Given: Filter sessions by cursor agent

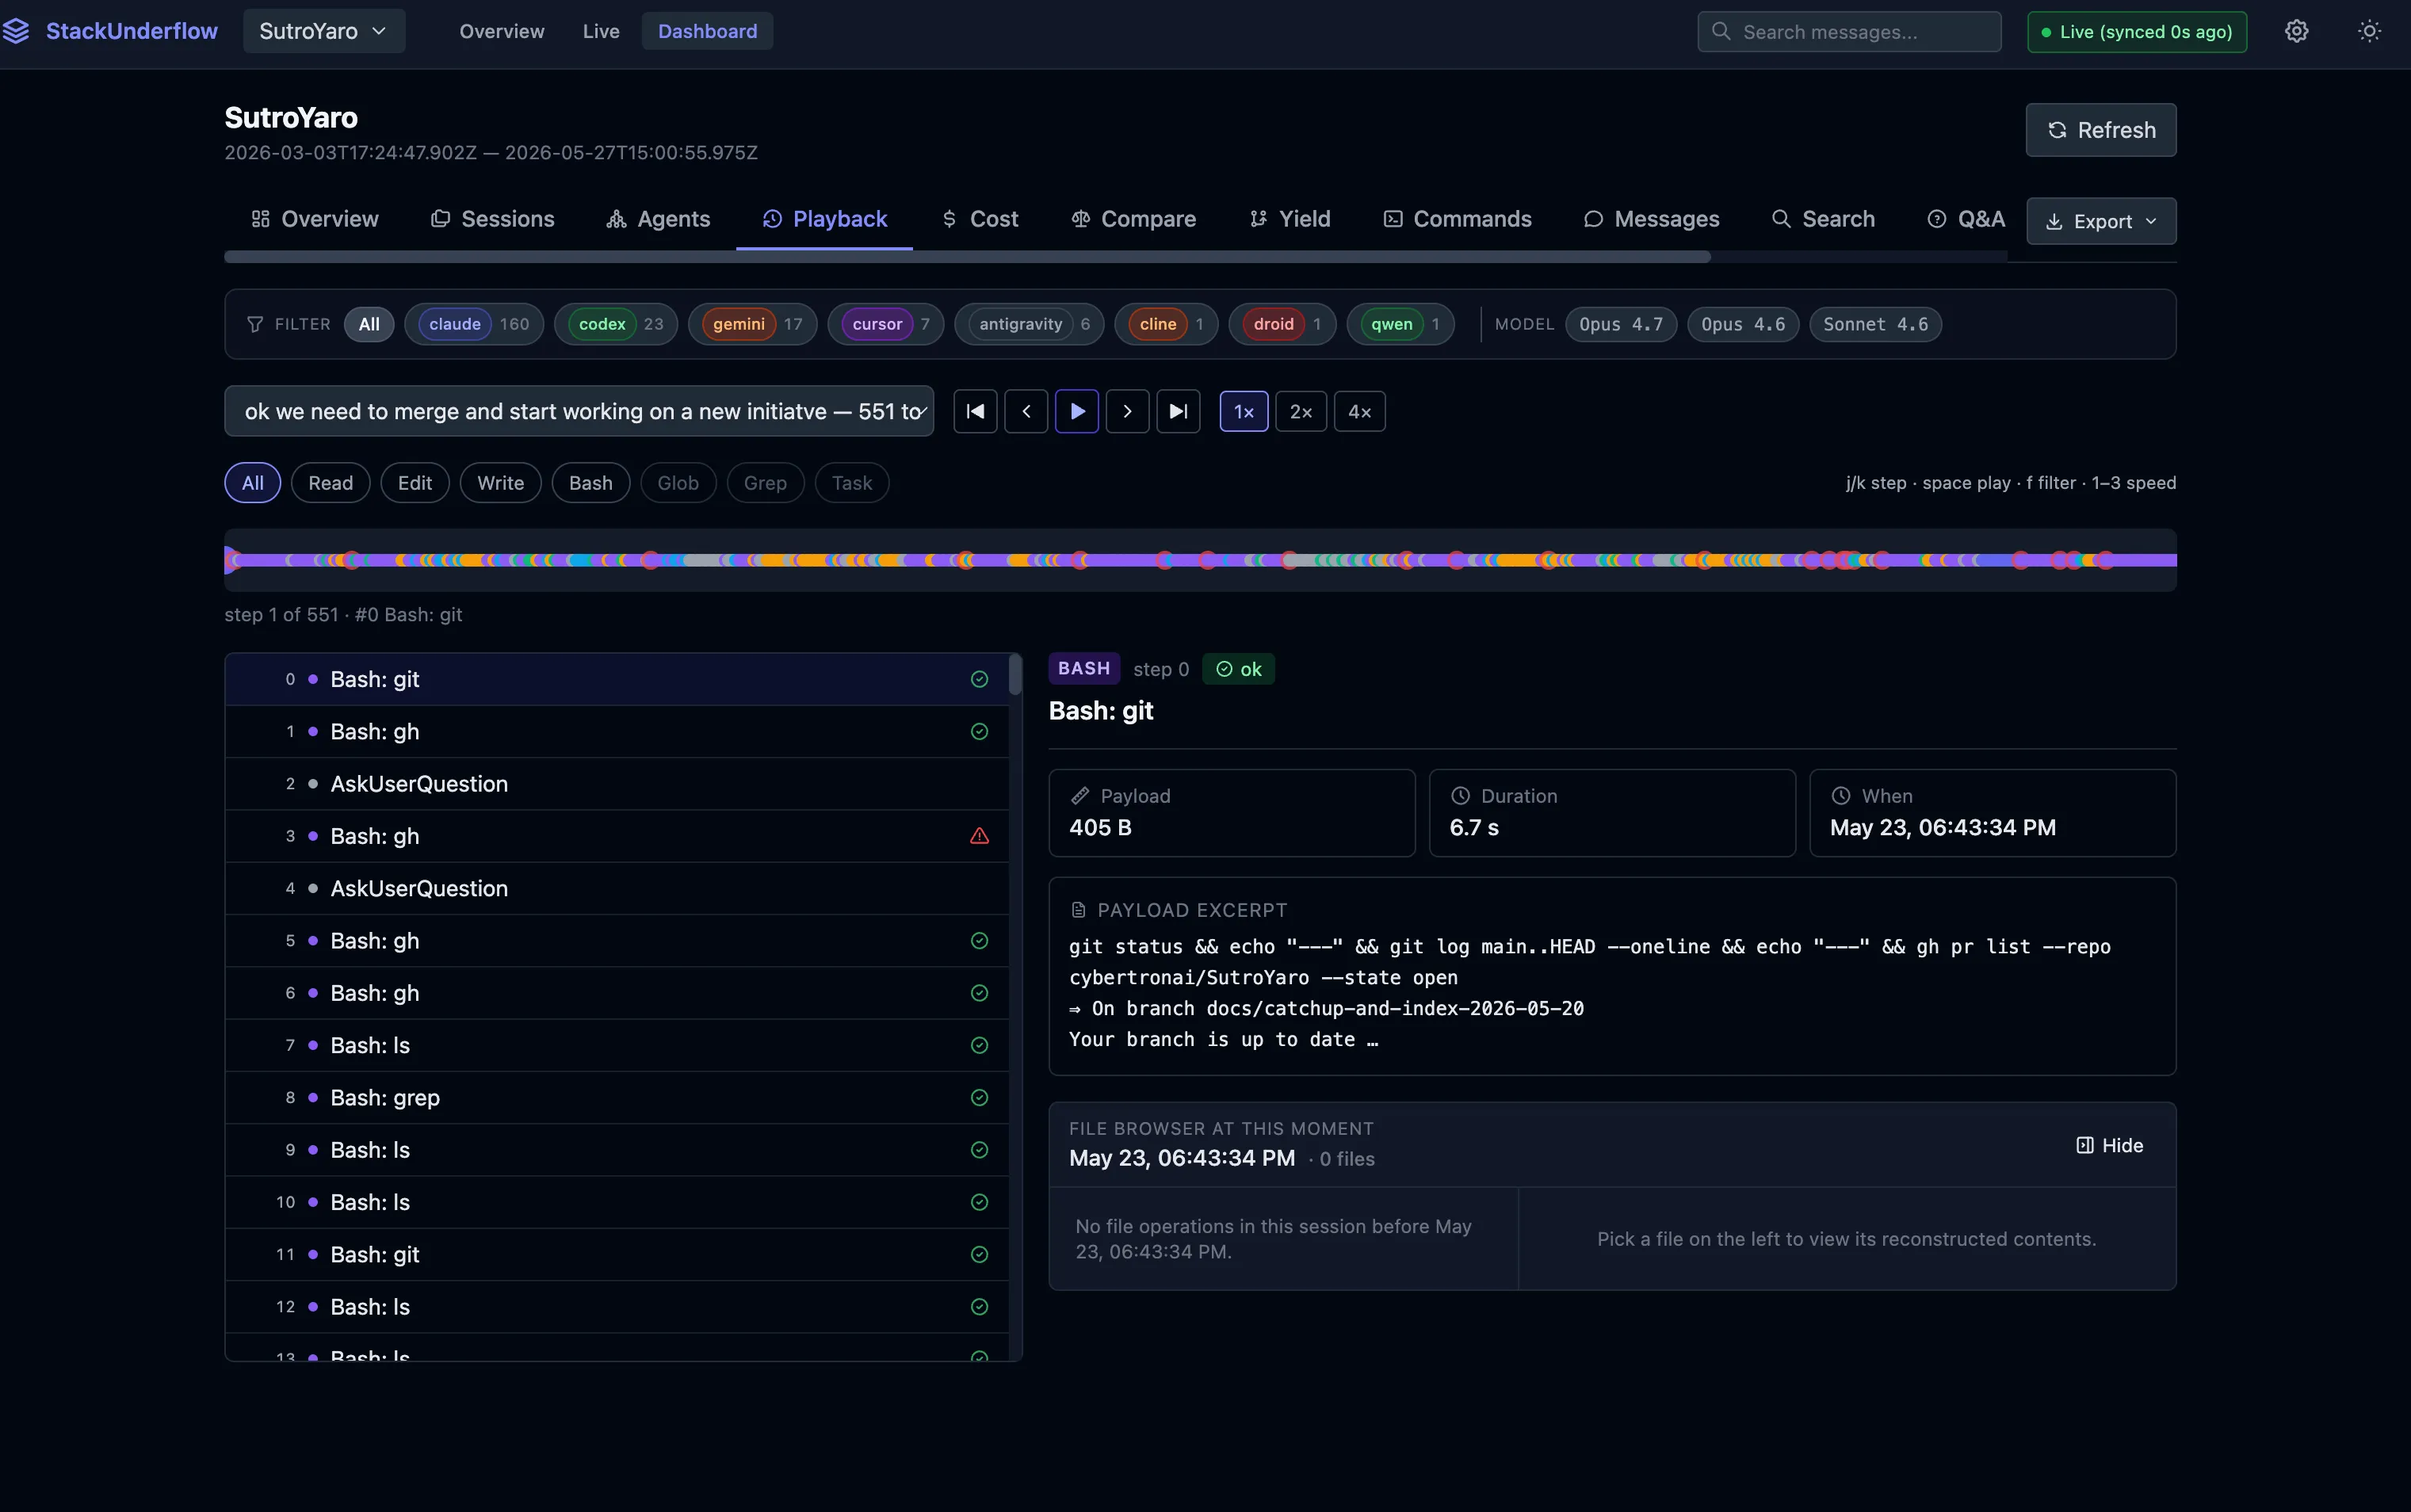Looking at the screenshot, I should tap(886, 324).
